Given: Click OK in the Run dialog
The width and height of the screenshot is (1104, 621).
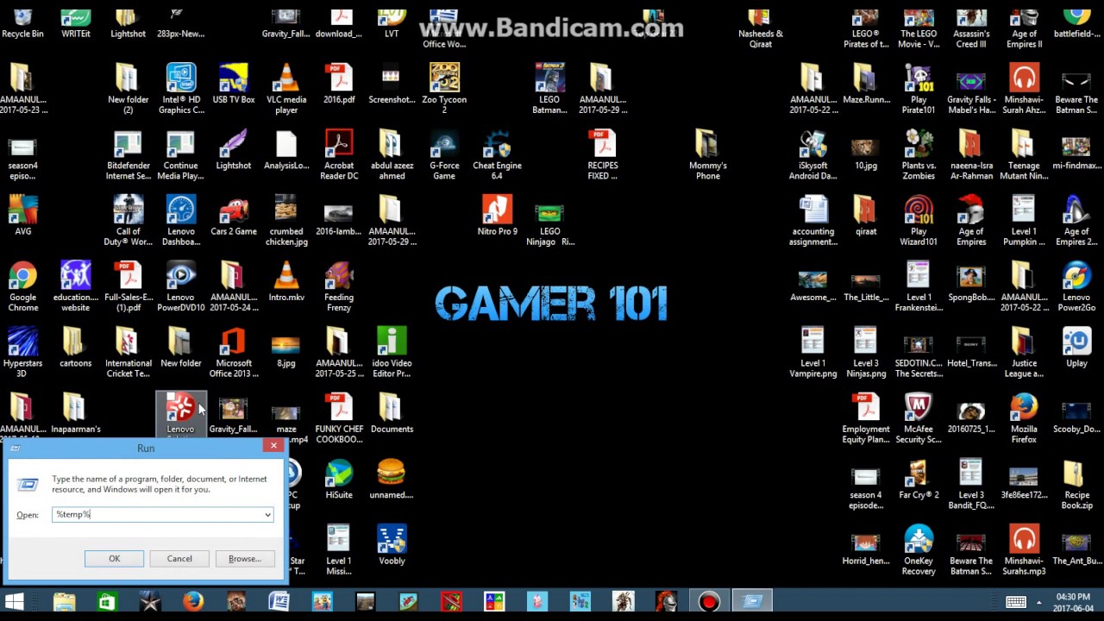Looking at the screenshot, I should tap(114, 559).
